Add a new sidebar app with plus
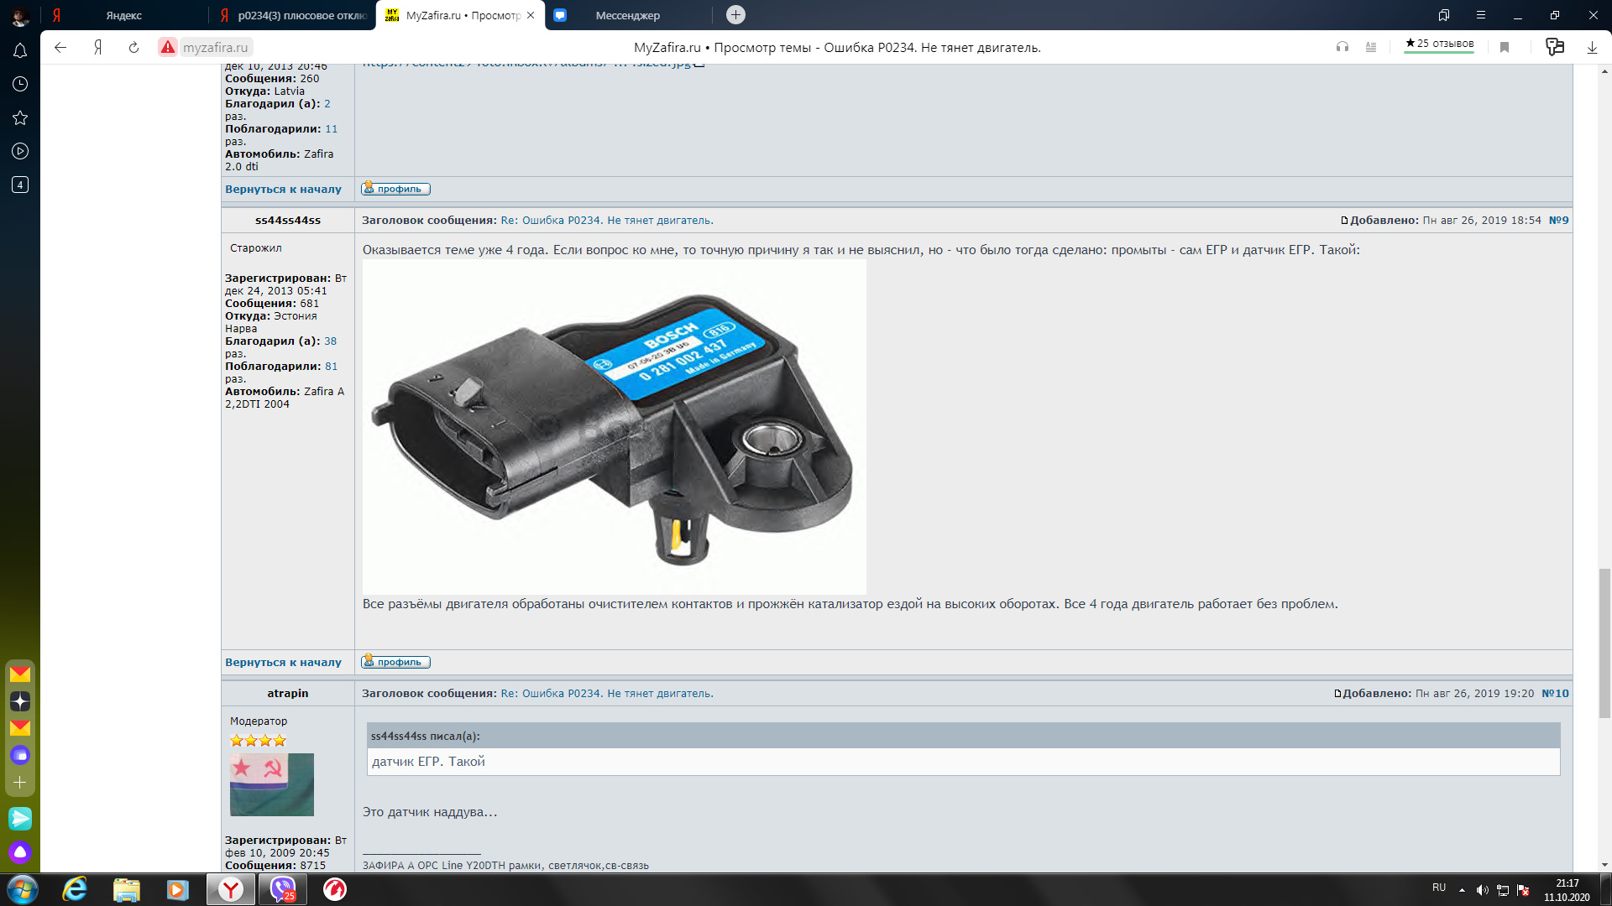Viewport: 1612px width, 906px height. point(20,783)
